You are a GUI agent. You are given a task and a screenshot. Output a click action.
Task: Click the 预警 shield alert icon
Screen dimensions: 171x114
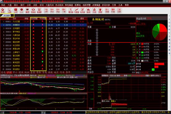100,11
